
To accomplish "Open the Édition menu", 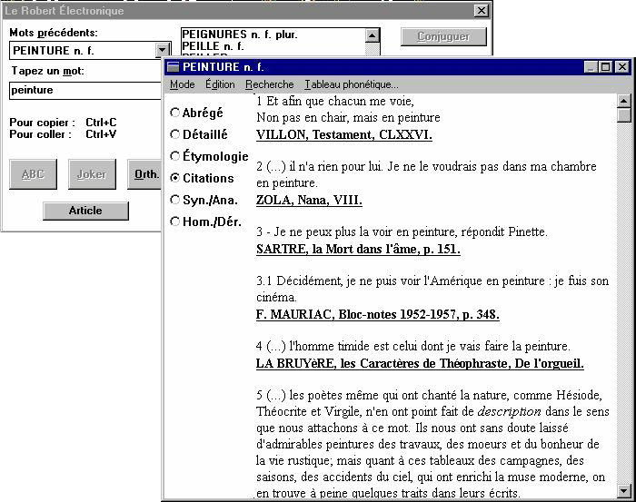I will [220, 84].
